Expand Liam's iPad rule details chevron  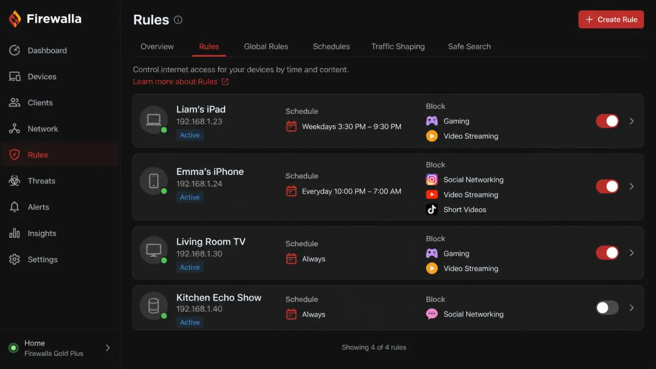(x=632, y=121)
